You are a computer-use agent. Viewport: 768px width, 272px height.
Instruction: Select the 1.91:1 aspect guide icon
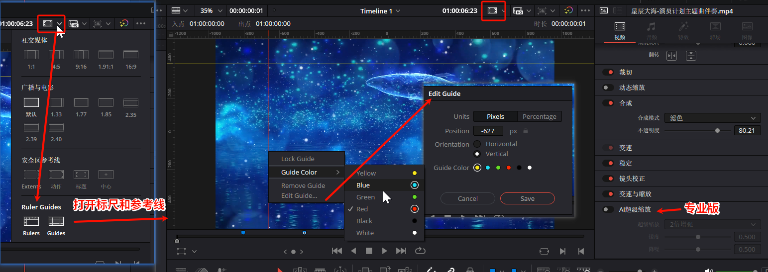106,55
